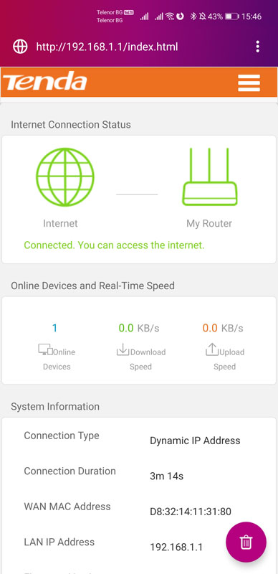This screenshot has width=278, height=574.
Task: Tap the WAN MAC Address value
Action: click(190, 512)
